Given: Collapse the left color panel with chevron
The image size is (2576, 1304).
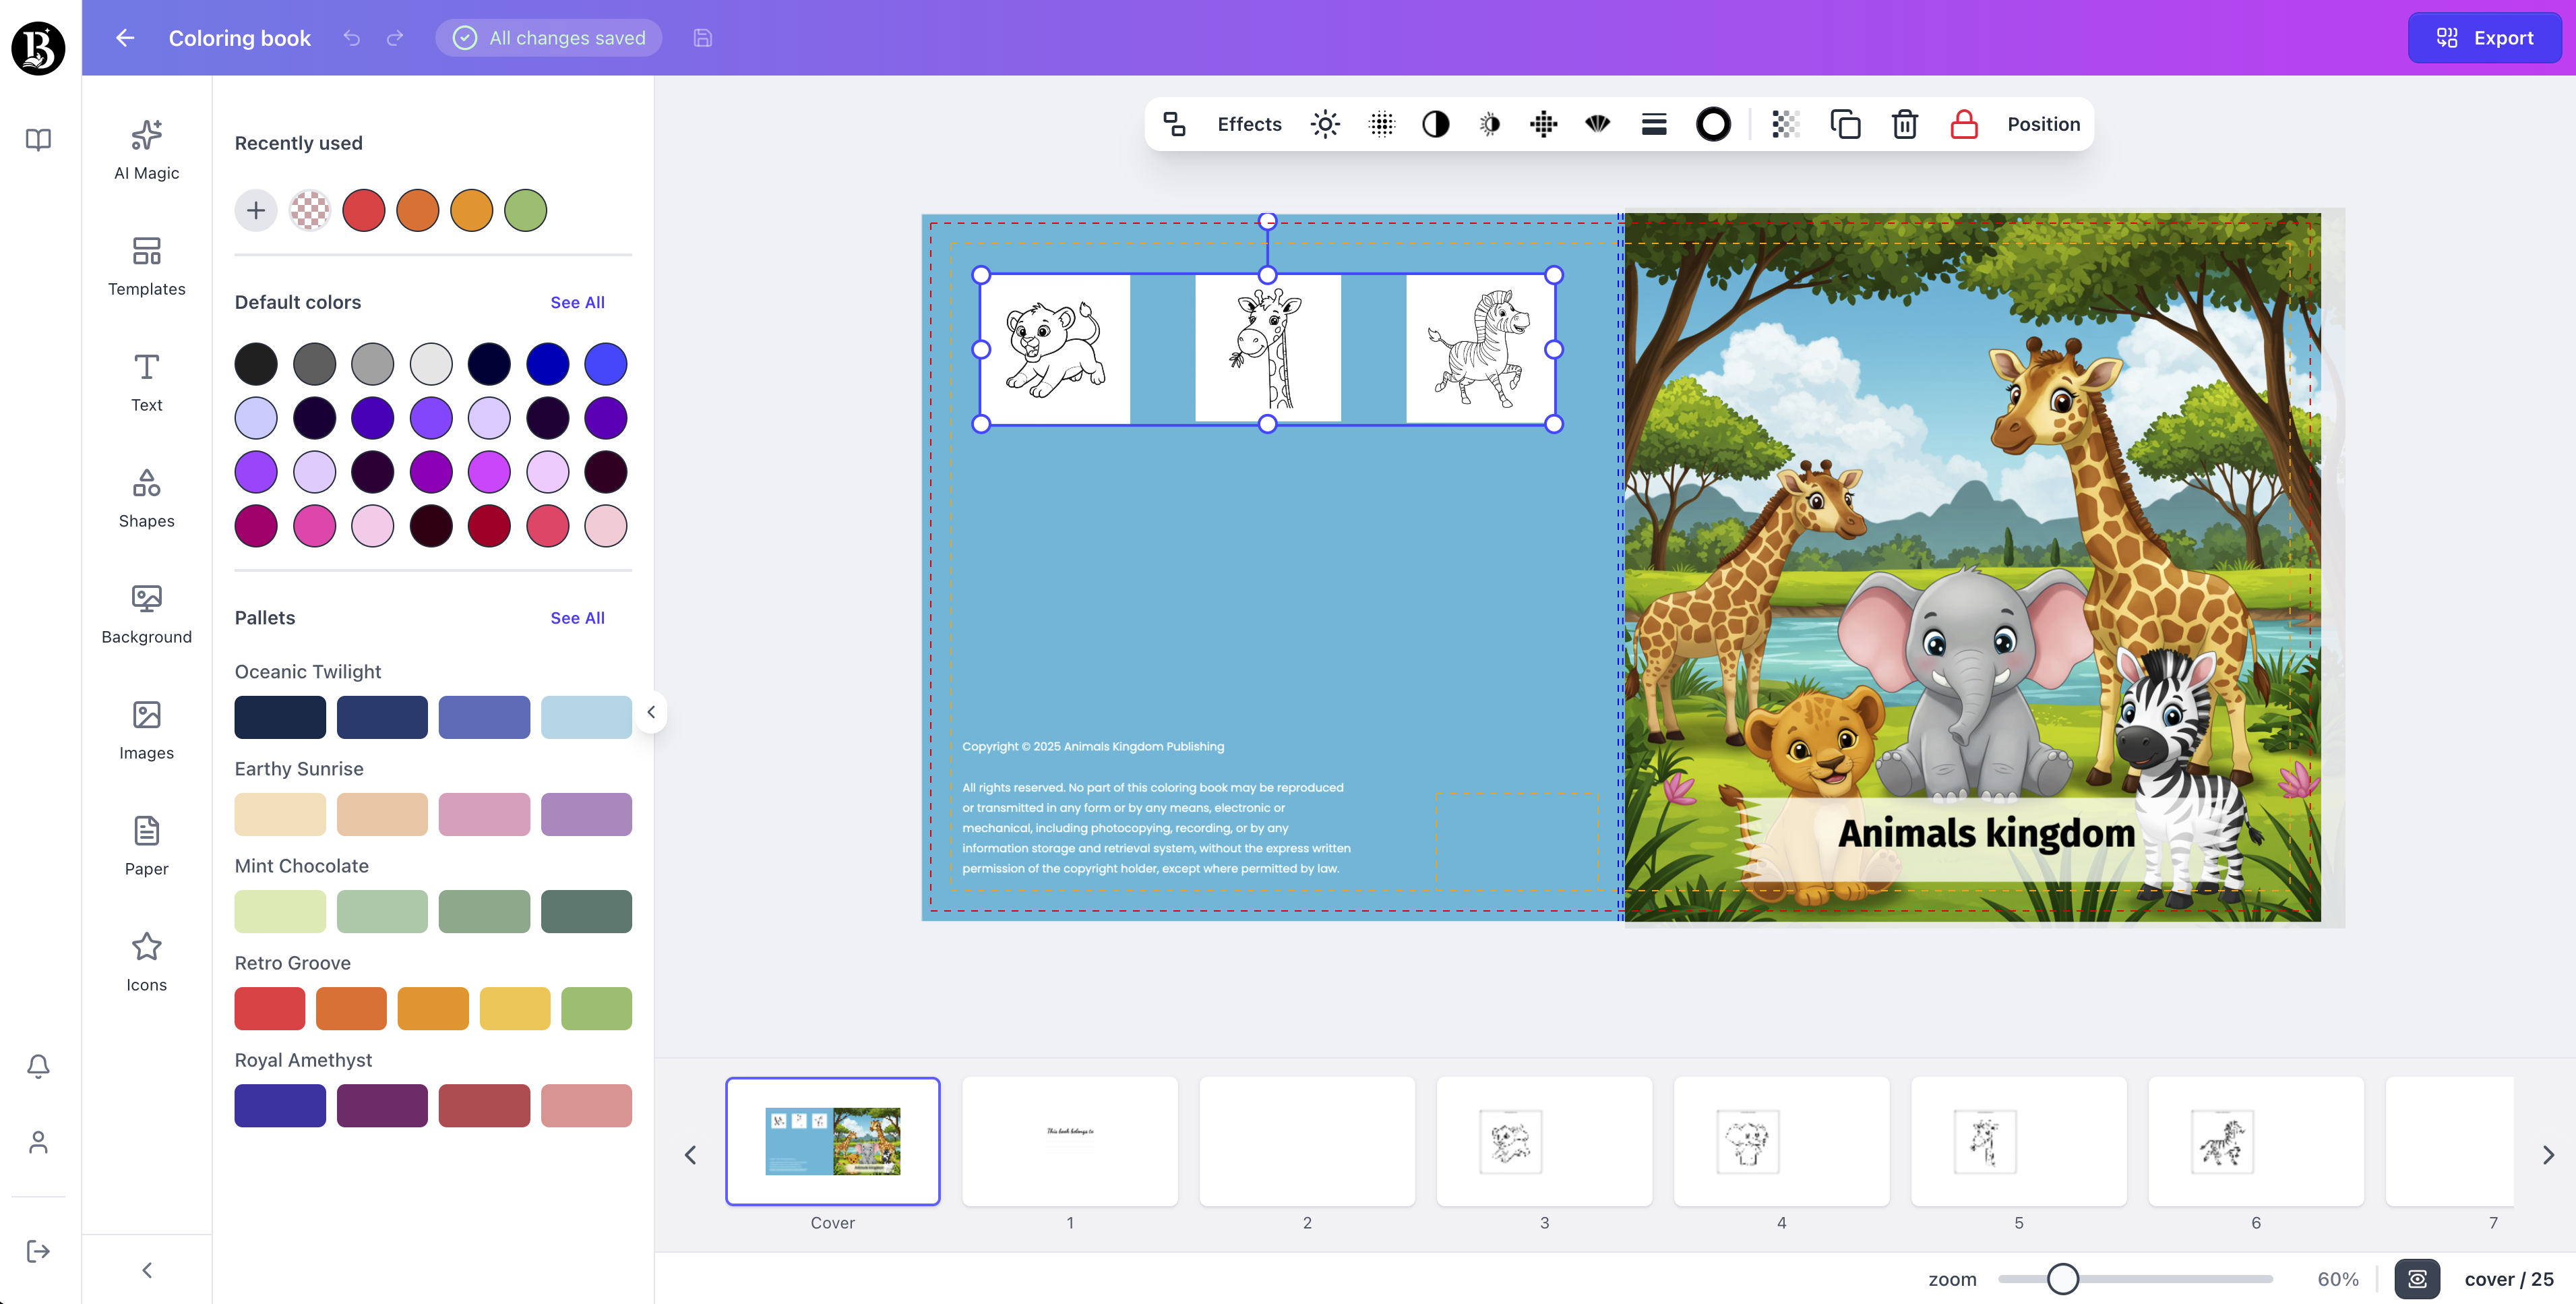Looking at the screenshot, I should (651, 712).
